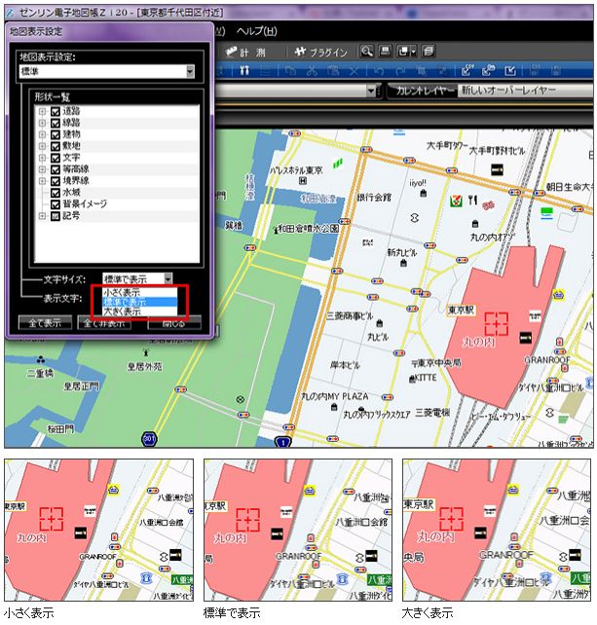Click the list lines icon in blue toolbar
597x625 pixels.
tap(265, 71)
